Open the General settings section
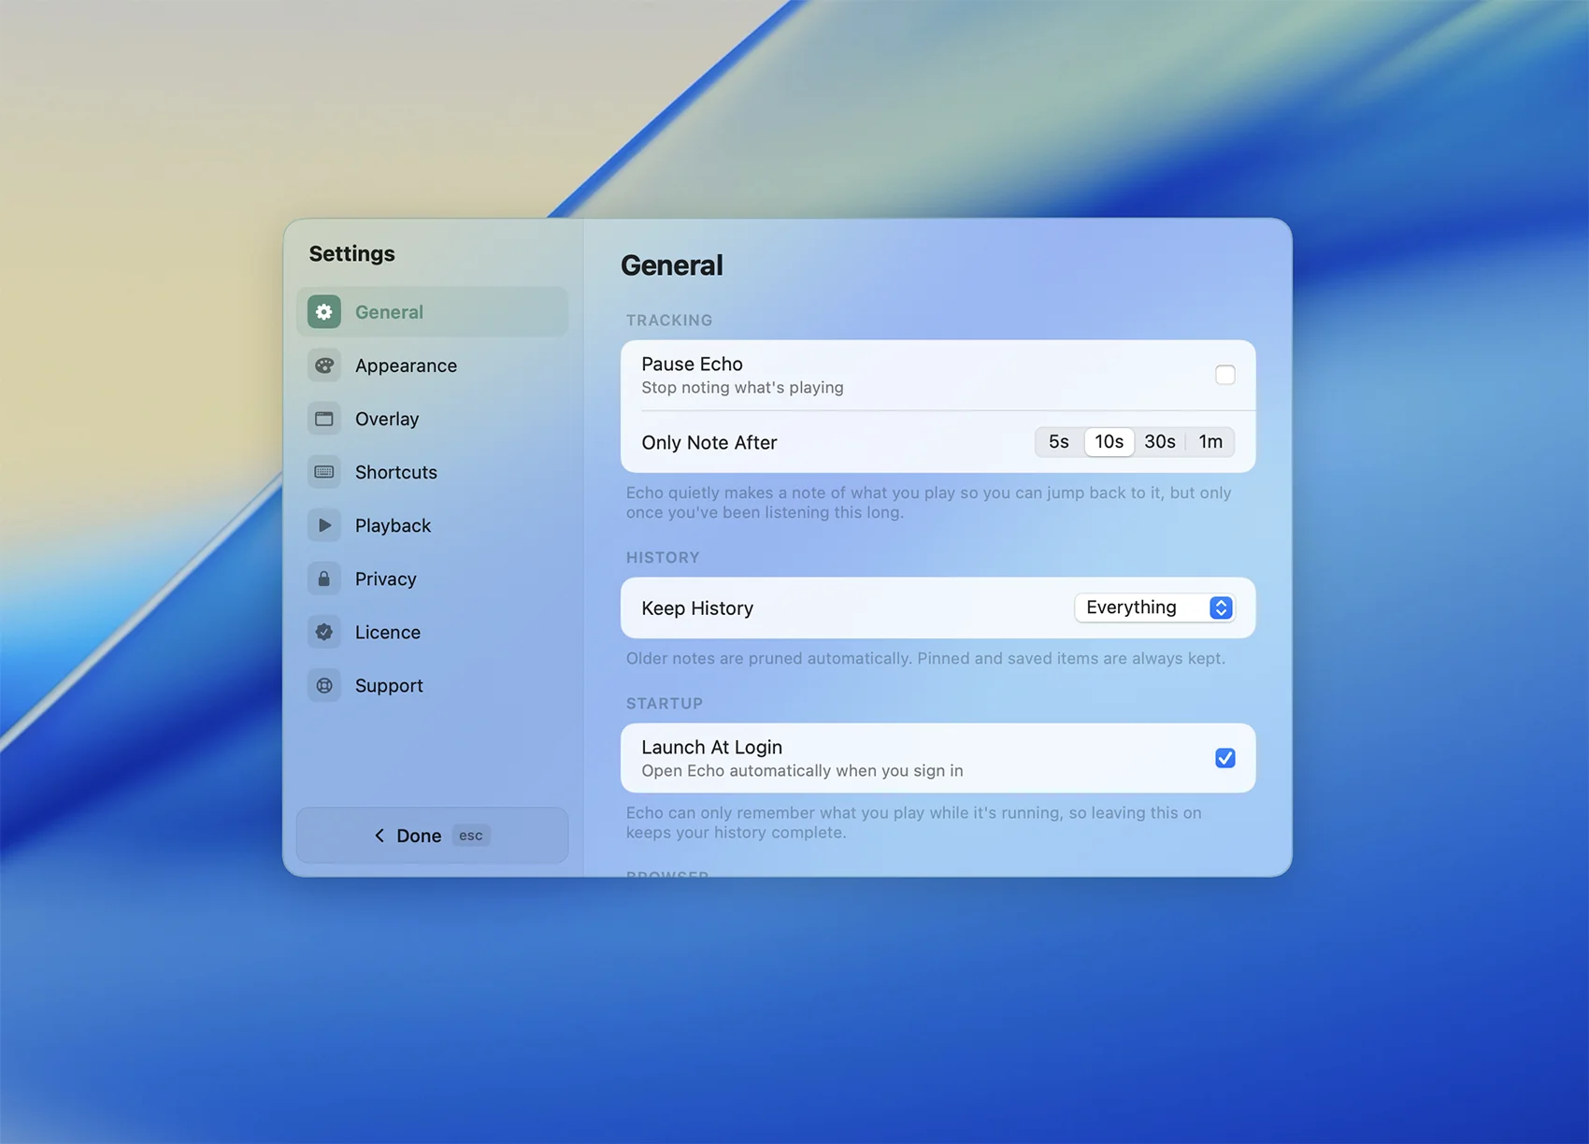Screen dimensions: 1589x1144 pyautogui.click(x=432, y=312)
